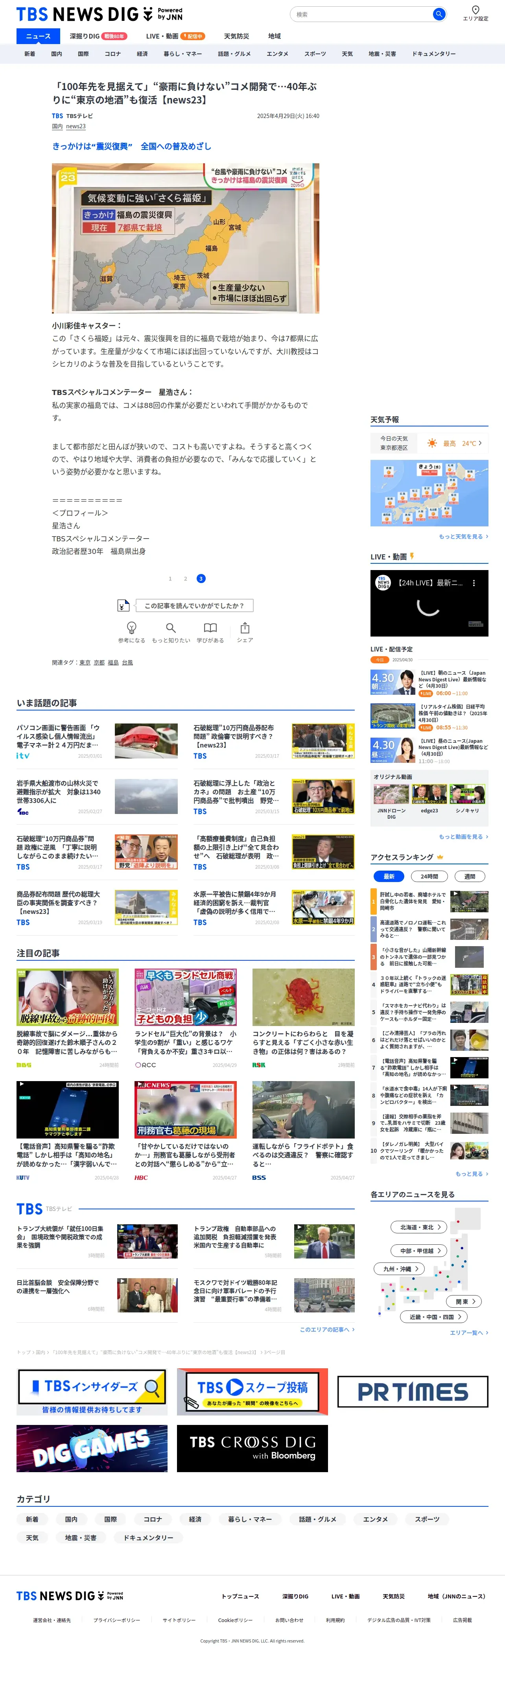Click the 福島 related tag

113,663
